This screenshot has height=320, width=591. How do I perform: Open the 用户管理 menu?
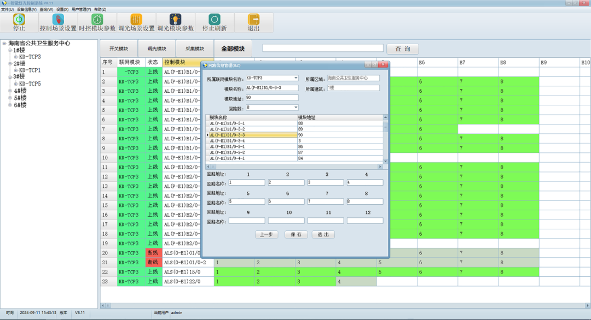[x=81, y=9]
